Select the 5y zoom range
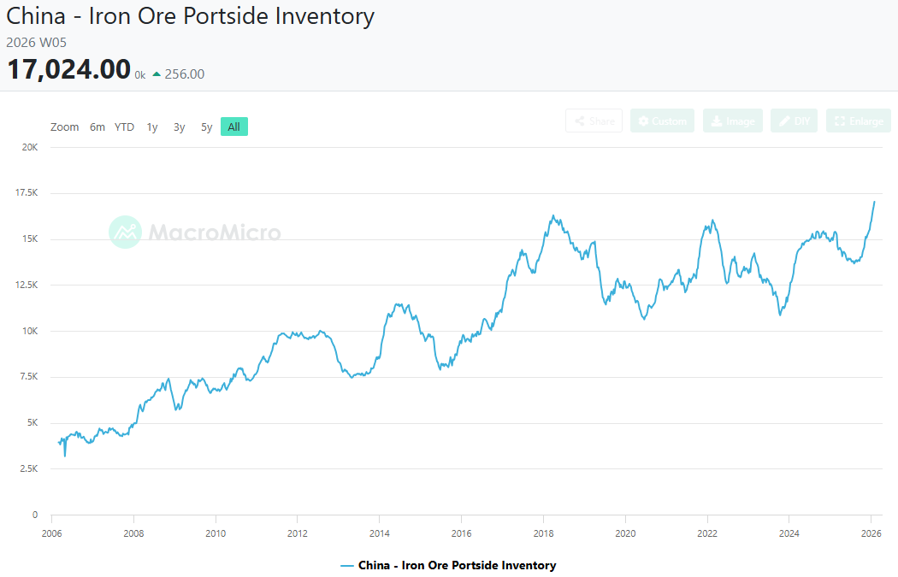The width and height of the screenshot is (898, 577). [x=206, y=127]
